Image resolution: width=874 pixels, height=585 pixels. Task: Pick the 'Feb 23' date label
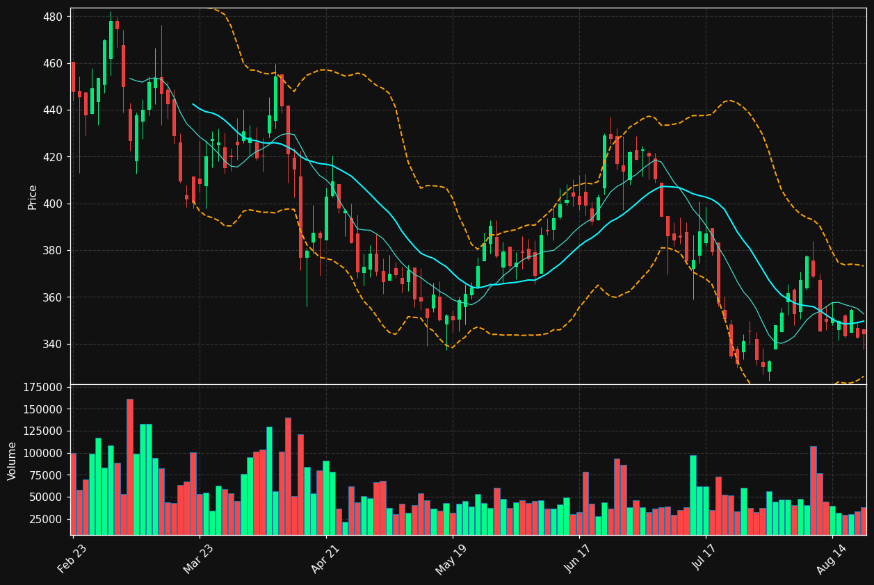72,559
